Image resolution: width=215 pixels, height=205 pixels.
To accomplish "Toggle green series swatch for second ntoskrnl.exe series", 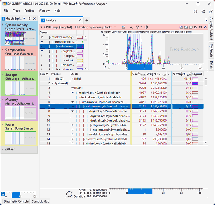I will point(80,42).
